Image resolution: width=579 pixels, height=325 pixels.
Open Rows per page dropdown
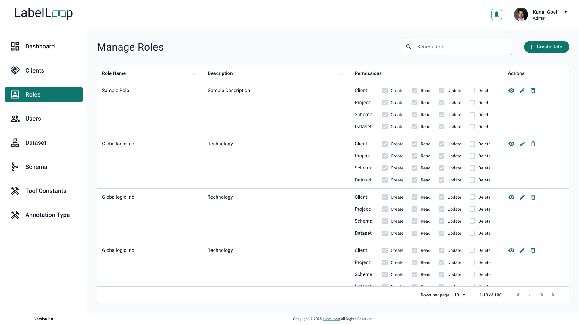coord(460,295)
